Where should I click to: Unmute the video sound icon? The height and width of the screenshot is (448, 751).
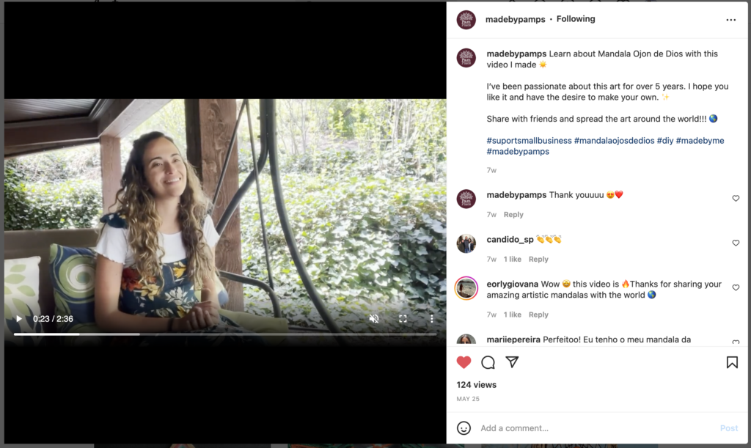tap(374, 319)
